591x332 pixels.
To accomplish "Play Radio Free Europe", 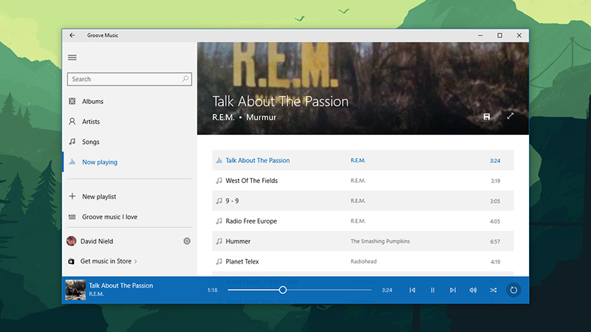I will pos(363,221).
